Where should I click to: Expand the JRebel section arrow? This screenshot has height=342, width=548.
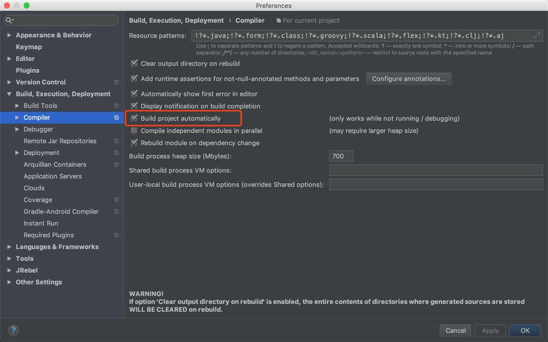[9, 270]
